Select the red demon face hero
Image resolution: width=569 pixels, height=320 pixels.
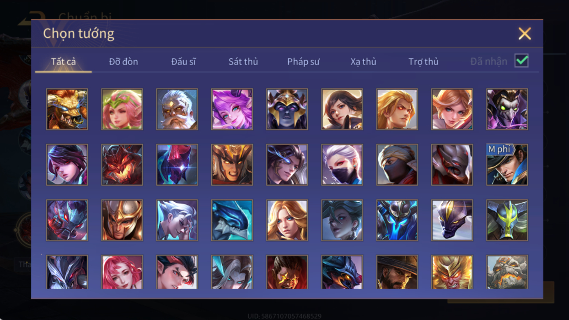click(x=122, y=165)
